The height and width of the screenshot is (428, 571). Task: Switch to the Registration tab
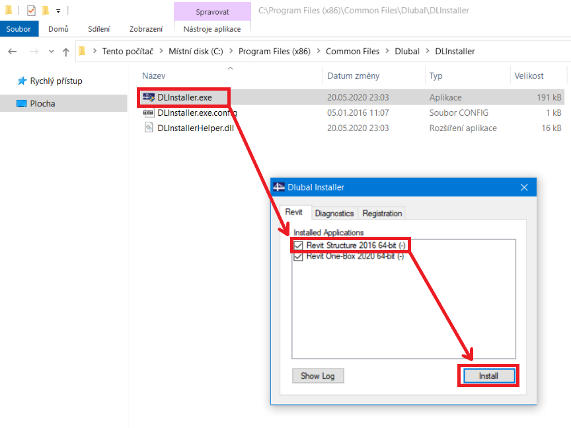[x=382, y=213]
